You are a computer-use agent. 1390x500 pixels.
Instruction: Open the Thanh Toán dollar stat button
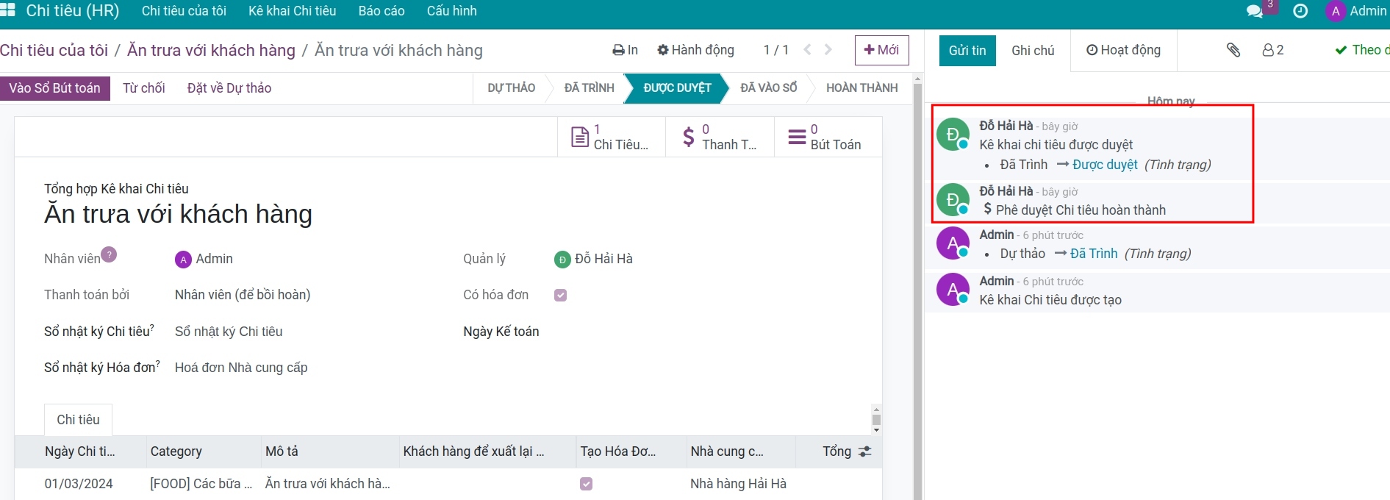(x=720, y=137)
